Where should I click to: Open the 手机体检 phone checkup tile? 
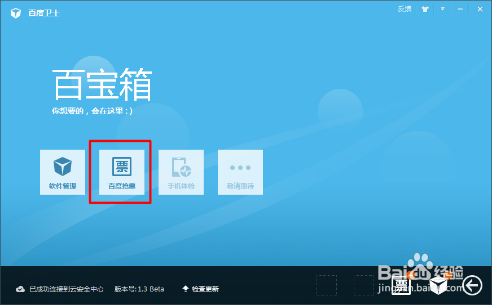181,172
